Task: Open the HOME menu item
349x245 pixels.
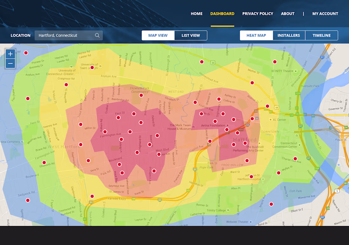Action: 196,14
